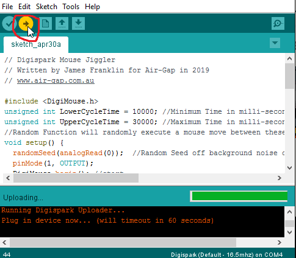Image resolution: width=296 pixels, height=258 pixels.
Task: Create a new sketch with New icon
Action: (45, 24)
